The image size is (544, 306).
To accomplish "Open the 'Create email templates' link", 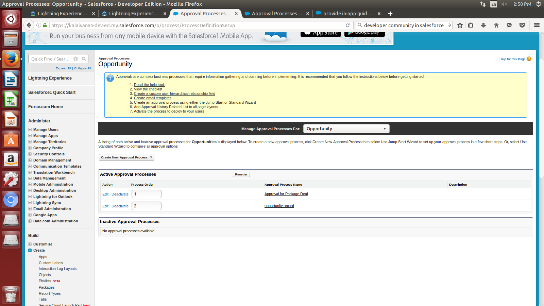I will (x=153, y=98).
